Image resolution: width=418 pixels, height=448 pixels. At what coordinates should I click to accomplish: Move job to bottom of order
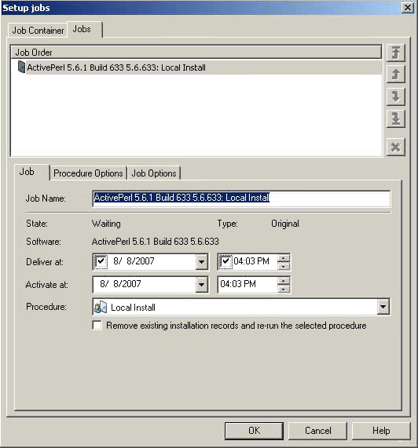[396, 118]
